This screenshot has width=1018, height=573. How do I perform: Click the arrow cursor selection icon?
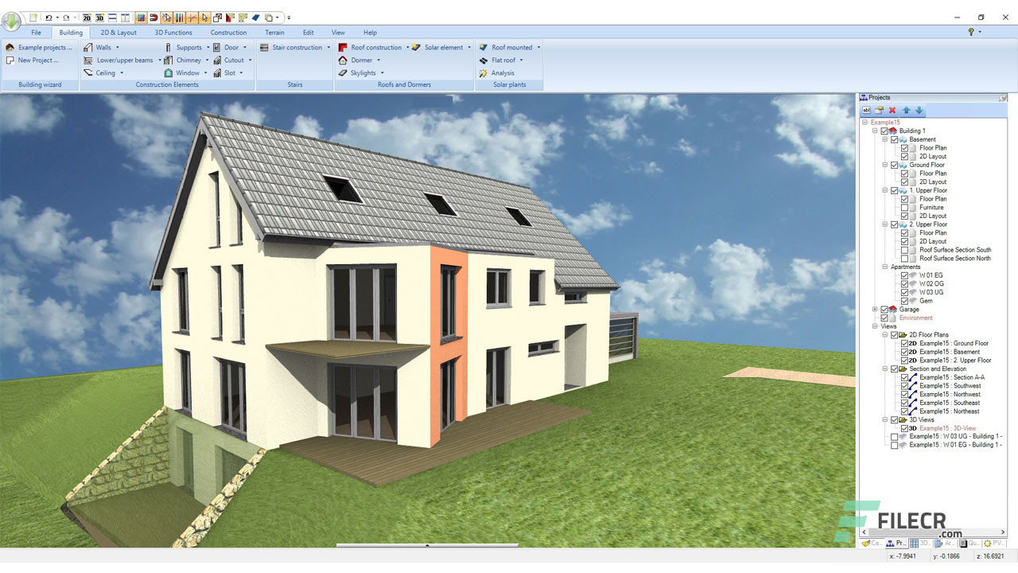click(205, 17)
